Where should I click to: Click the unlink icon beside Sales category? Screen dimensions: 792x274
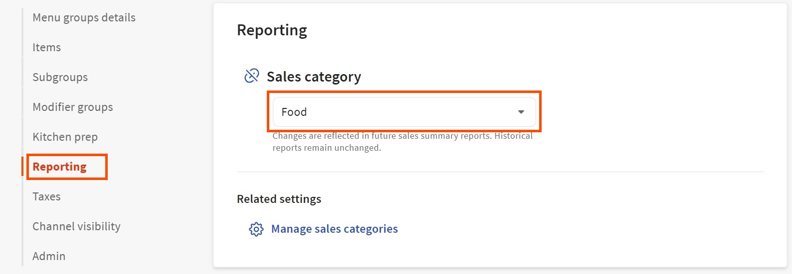pyautogui.click(x=252, y=76)
